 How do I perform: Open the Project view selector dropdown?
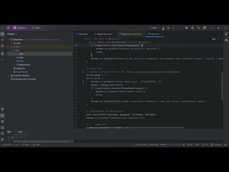click(x=12, y=34)
